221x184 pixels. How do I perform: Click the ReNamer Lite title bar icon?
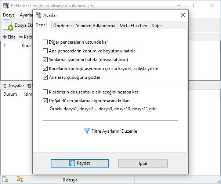pyautogui.click(x=6, y=5)
